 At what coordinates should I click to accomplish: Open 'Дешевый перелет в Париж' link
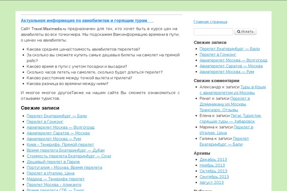point(53,162)
